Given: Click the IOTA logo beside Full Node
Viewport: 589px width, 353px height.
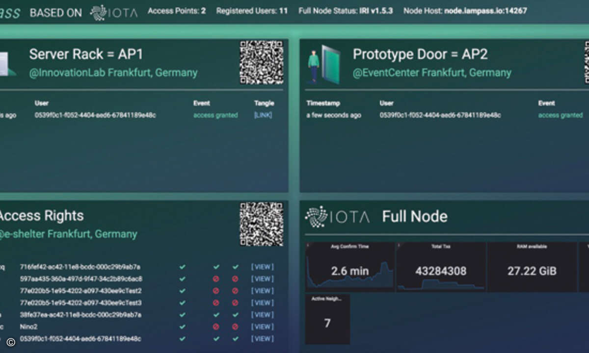Looking at the screenshot, I should click(x=337, y=216).
